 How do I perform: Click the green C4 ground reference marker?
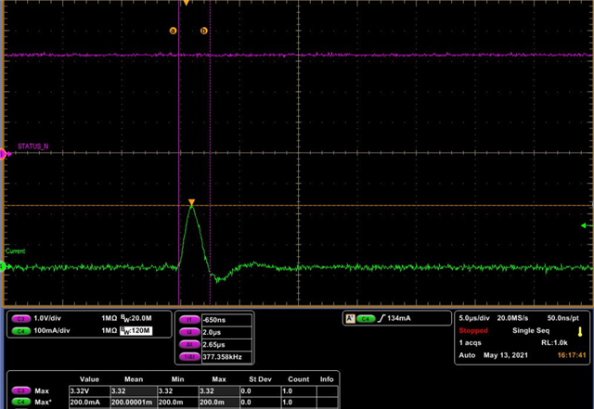click(x=4, y=266)
